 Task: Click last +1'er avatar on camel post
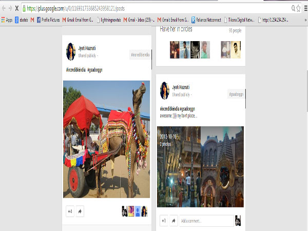144,211
